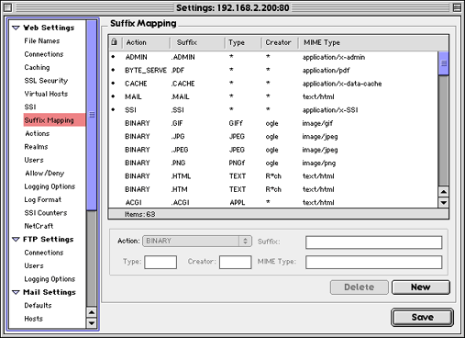Select the highlighted Suffix Mapping item
This screenshot has width=465, height=338.
point(54,120)
